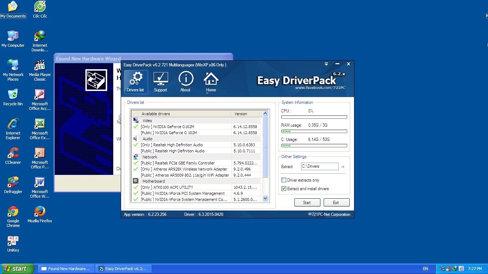This screenshot has width=488, height=274.
Task: Open the Mozilla Firefox desktop icon
Action: click(x=40, y=212)
